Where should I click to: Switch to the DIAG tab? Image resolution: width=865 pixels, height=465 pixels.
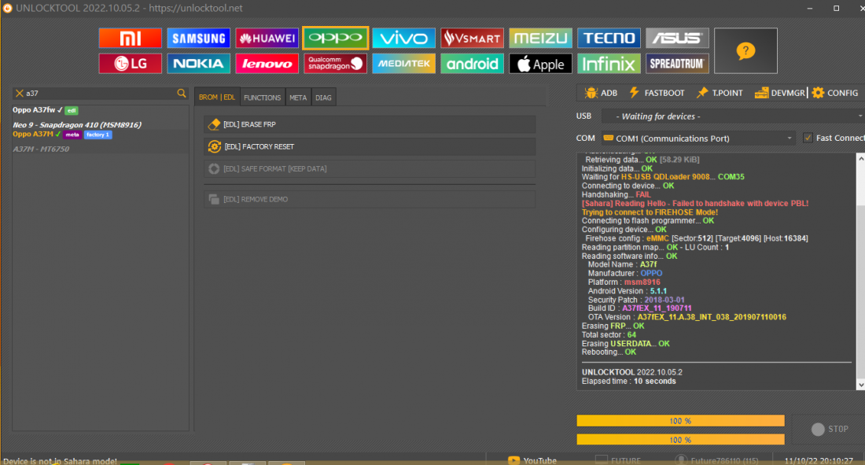tap(323, 98)
